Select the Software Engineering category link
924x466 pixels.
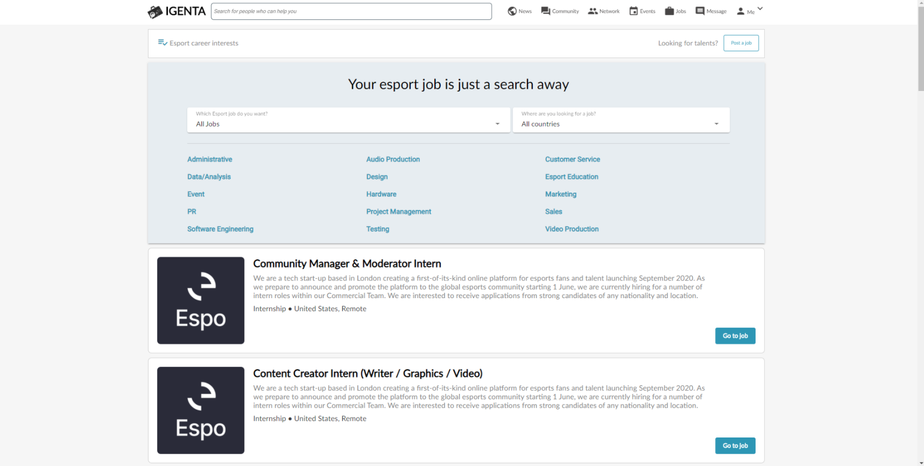tap(220, 229)
